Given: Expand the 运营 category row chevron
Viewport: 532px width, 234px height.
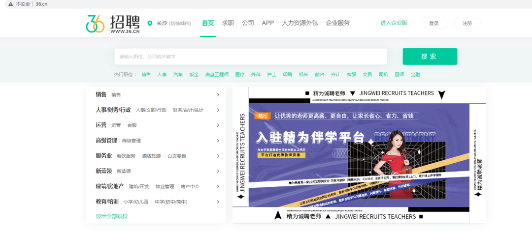Looking at the screenshot, I should pyautogui.click(x=218, y=125).
